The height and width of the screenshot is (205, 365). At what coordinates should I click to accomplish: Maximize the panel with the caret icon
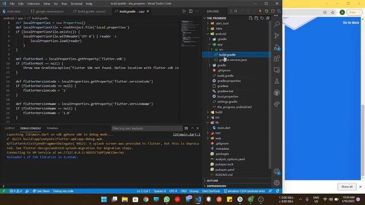192,128
